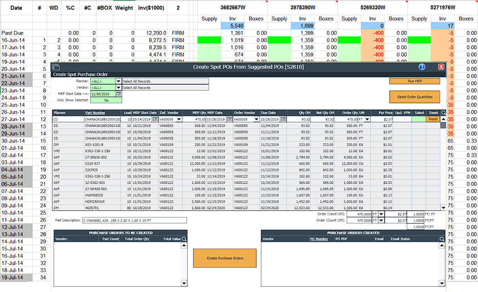Screen dimensions: 478x292
Task: Click the Reset Order Quantities button
Action: click(x=414, y=97)
